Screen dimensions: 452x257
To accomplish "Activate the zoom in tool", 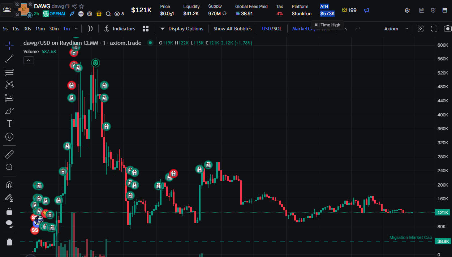I will click(10, 167).
